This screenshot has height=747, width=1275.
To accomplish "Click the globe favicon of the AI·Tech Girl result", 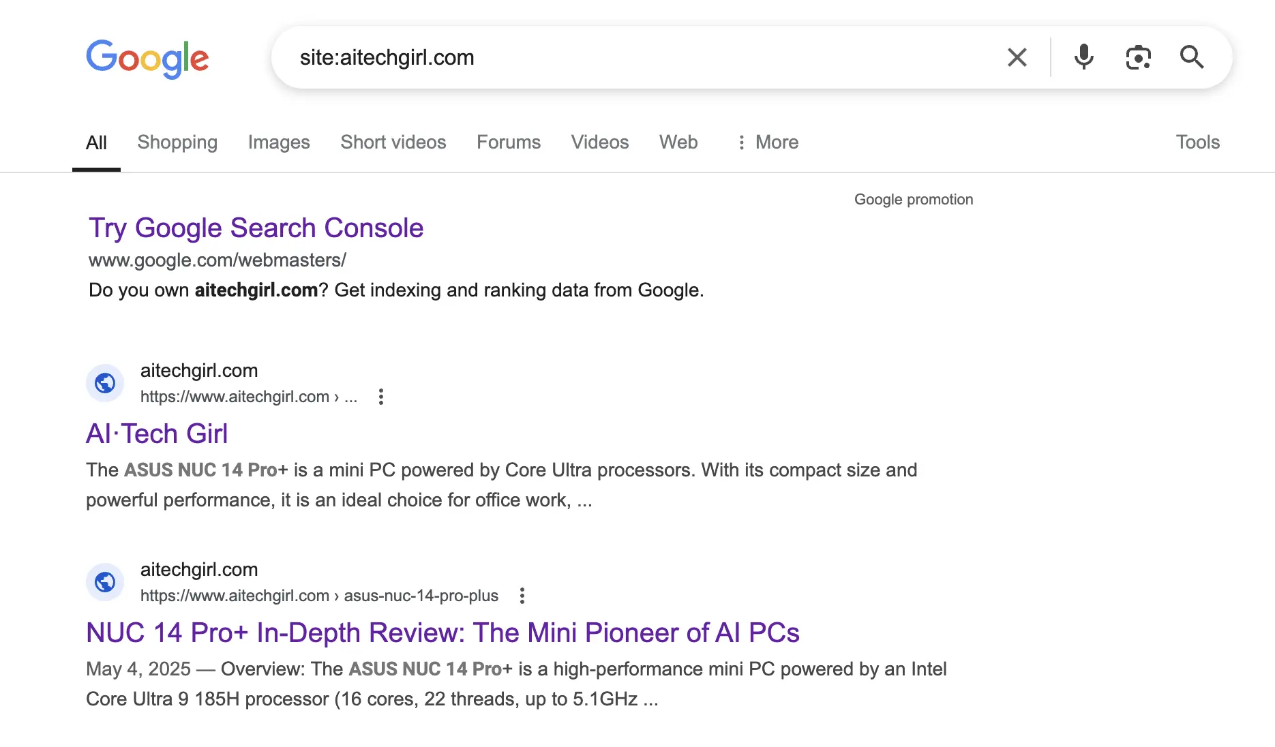I will [x=105, y=383].
